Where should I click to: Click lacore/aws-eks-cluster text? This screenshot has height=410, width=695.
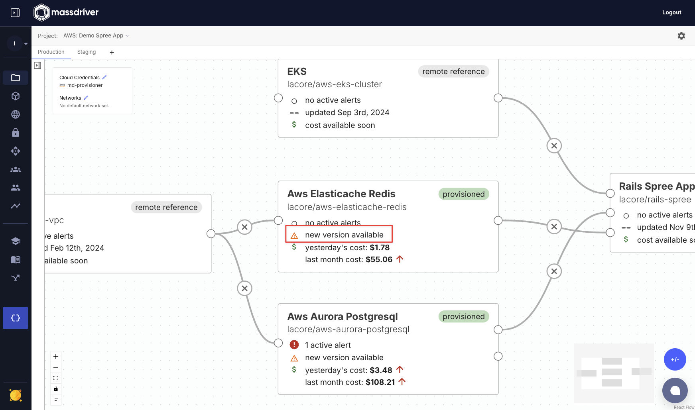click(335, 84)
